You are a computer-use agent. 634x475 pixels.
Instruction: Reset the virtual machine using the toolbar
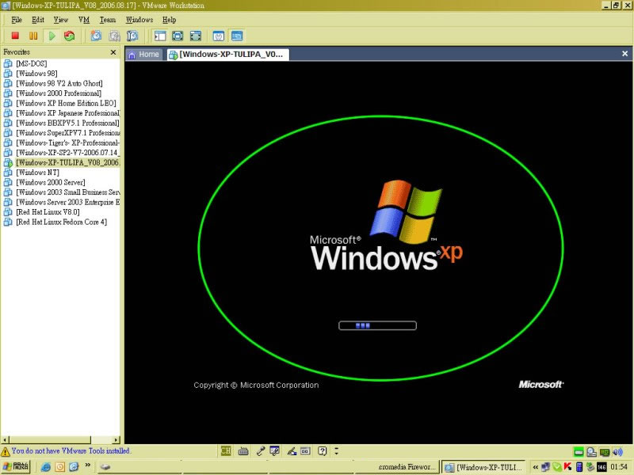point(70,36)
